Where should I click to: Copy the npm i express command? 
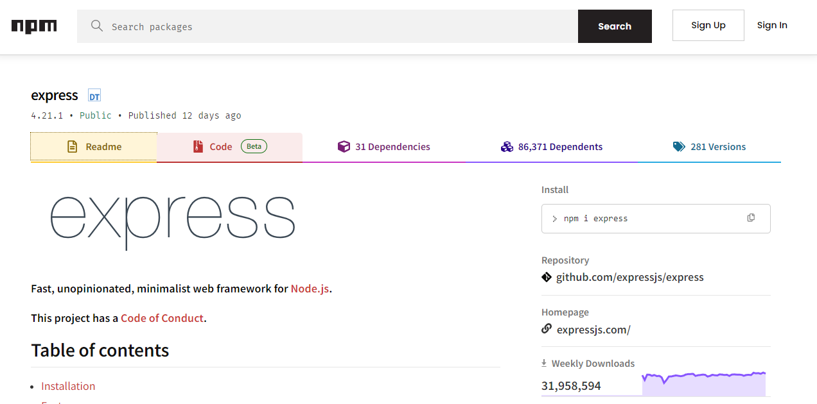751,218
